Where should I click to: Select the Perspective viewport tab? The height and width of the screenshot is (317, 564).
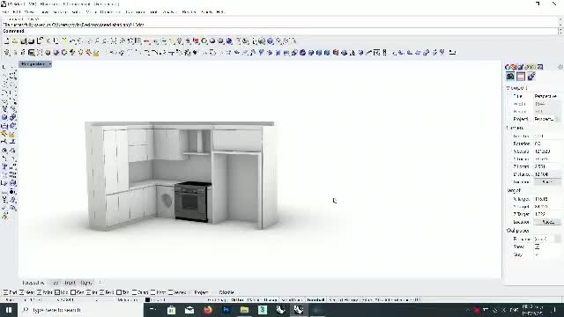[x=33, y=283]
